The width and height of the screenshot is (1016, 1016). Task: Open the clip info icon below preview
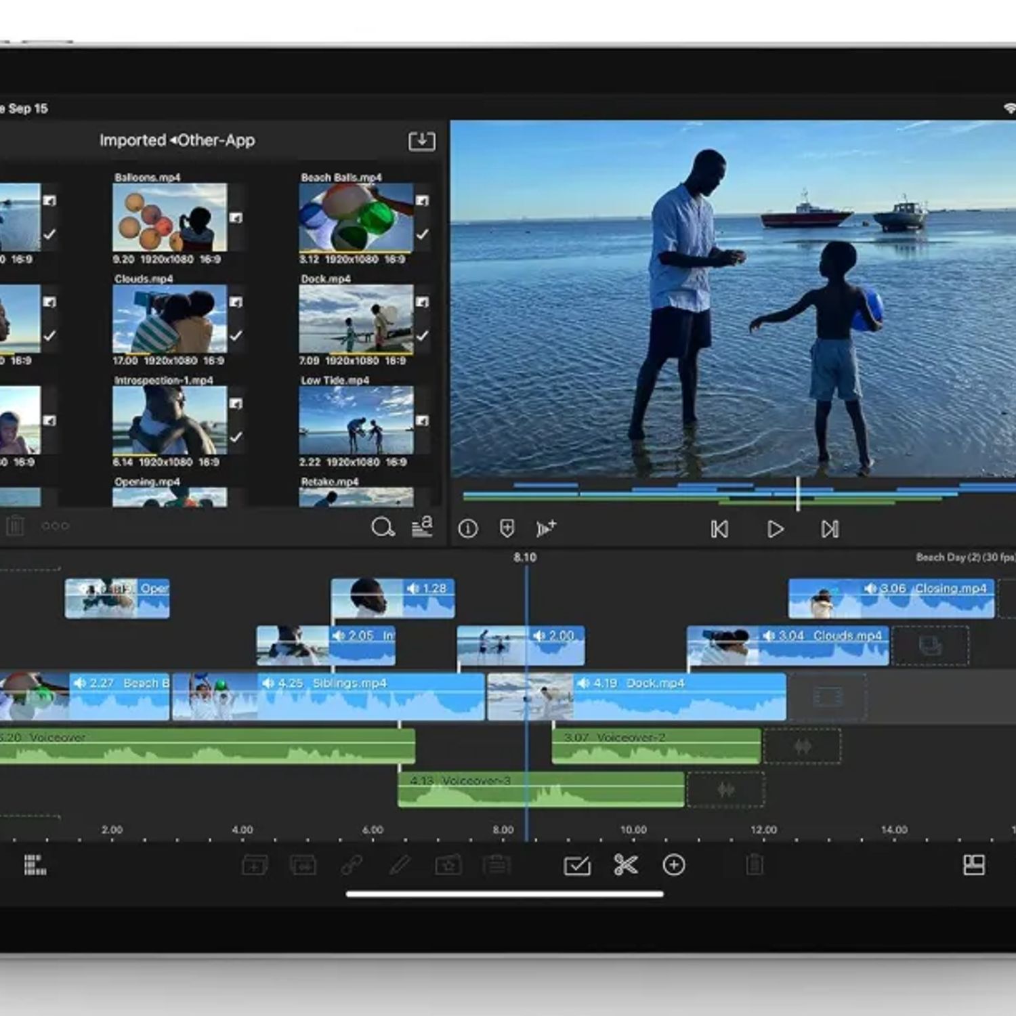click(x=468, y=528)
